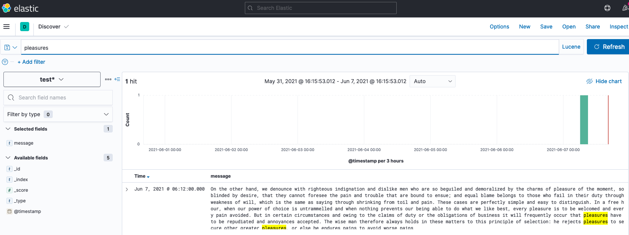This screenshot has width=629, height=235.
Task: Click the 1 hit count text
Action: (x=131, y=81)
